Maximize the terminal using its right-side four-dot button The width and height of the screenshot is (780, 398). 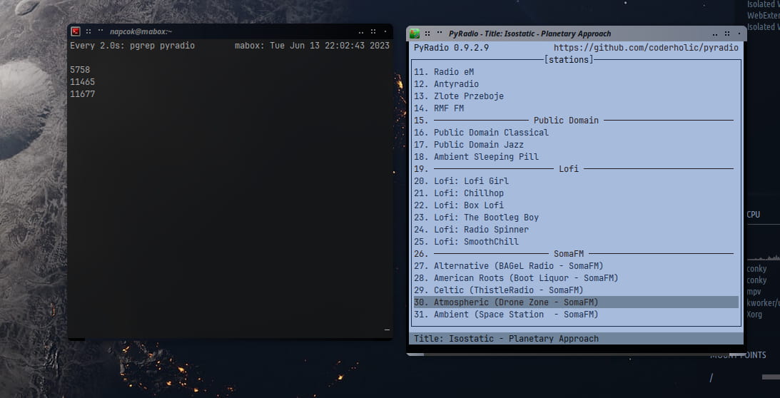[373, 31]
